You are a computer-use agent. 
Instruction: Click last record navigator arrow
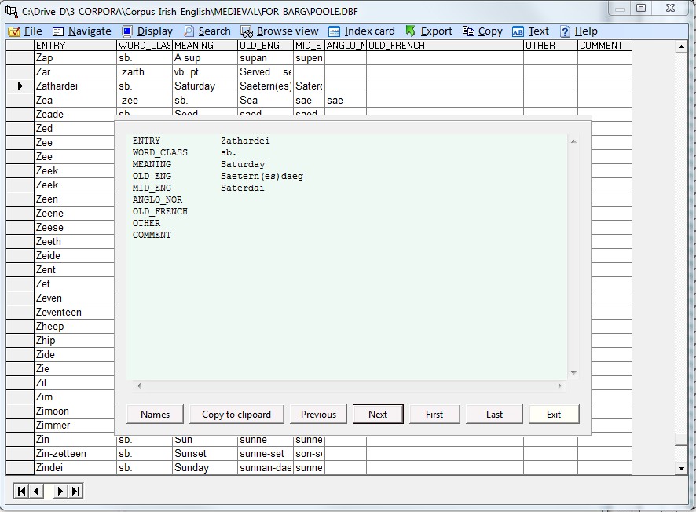75,492
